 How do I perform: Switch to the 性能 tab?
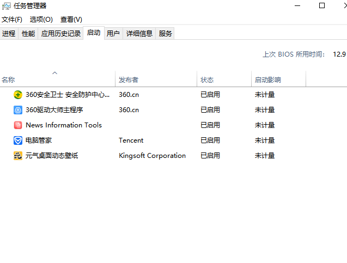point(28,34)
